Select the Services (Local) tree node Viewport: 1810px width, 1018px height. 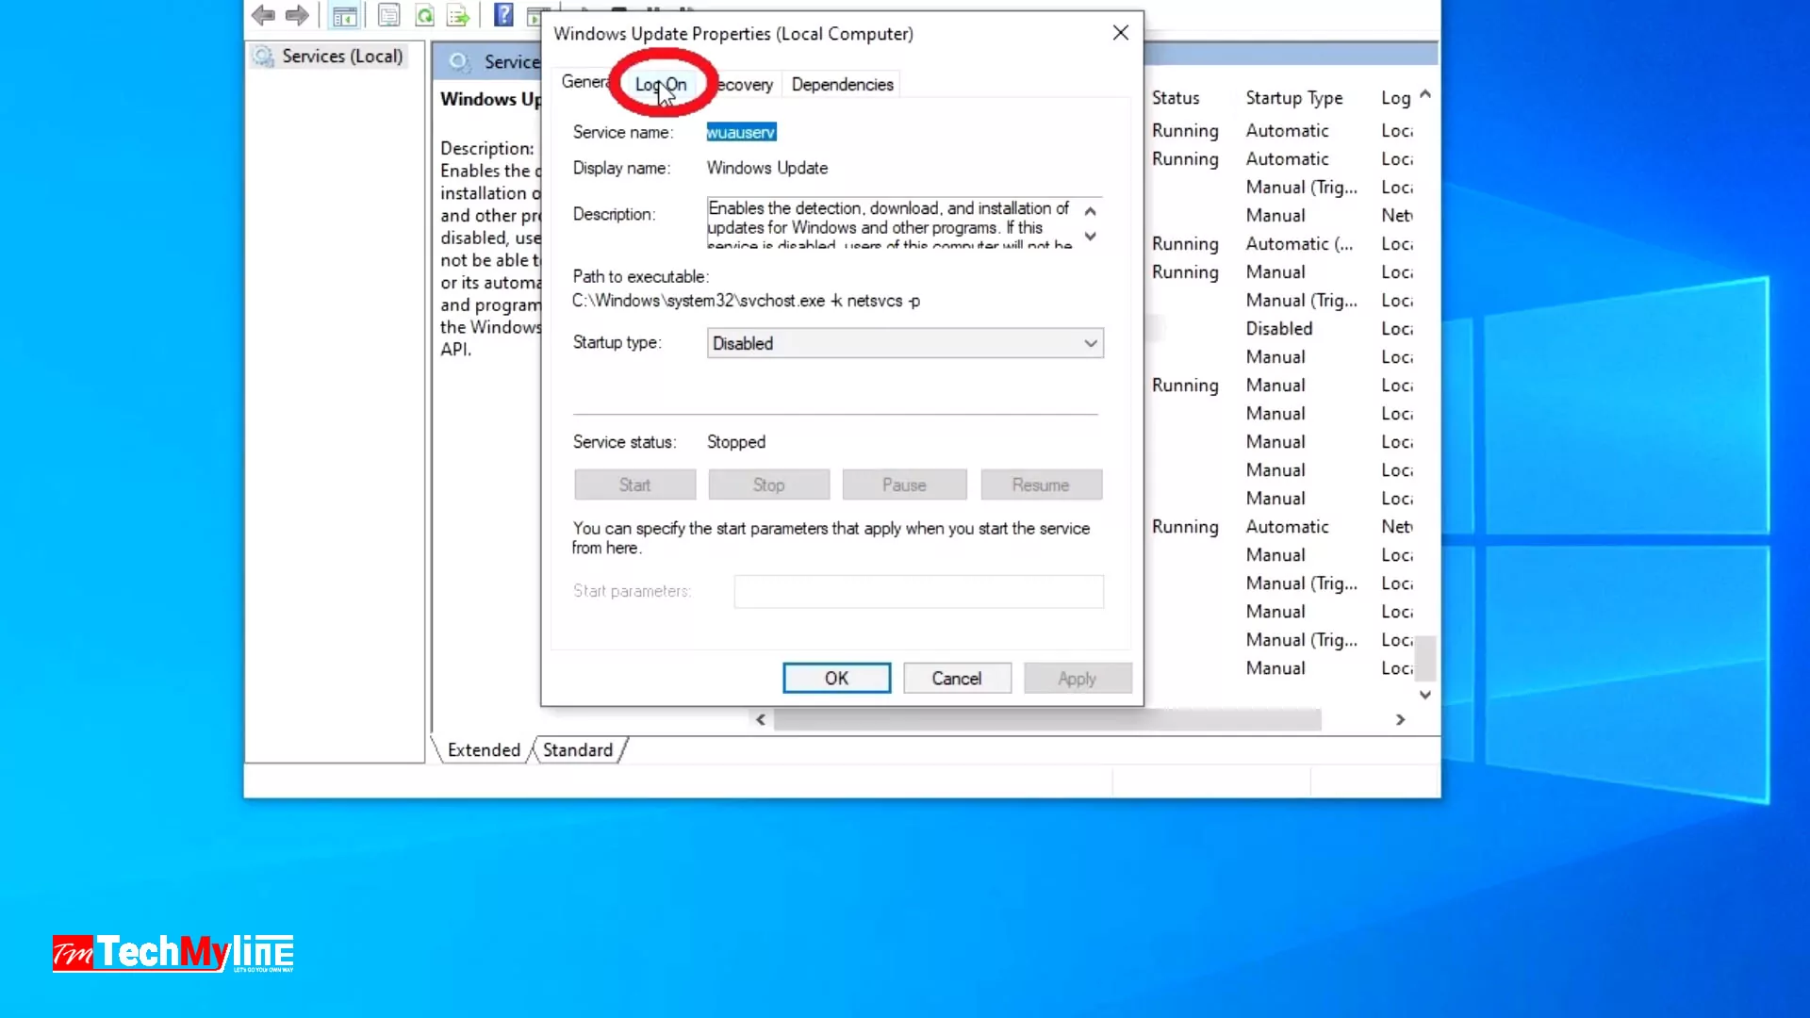click(x=341, y=57)
